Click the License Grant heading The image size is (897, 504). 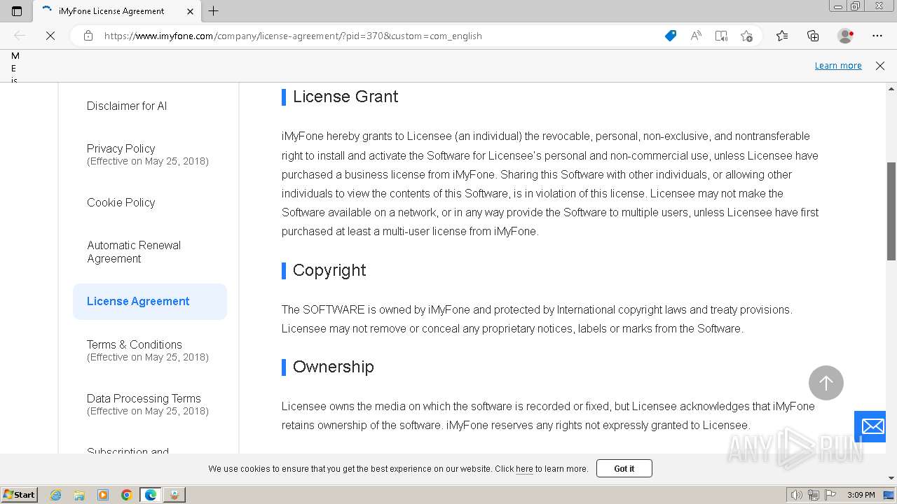tap(345, 97)
